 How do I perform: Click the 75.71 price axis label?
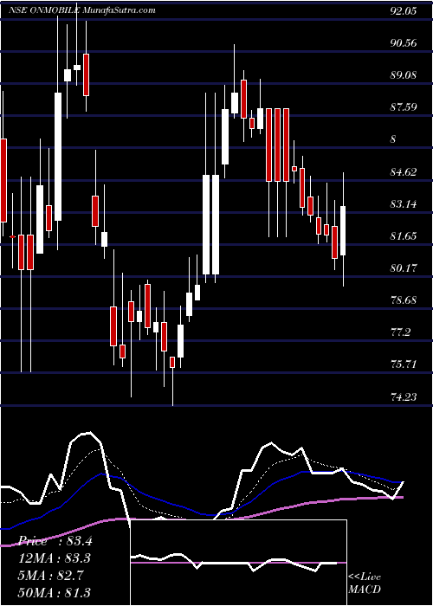coord(404,364)
